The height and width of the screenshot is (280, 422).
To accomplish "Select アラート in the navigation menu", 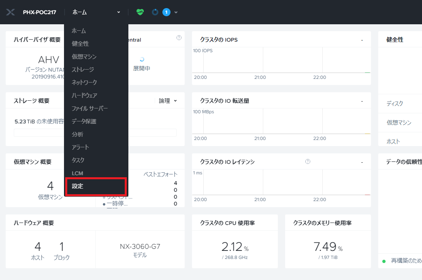I will click(x=80, y=147).
